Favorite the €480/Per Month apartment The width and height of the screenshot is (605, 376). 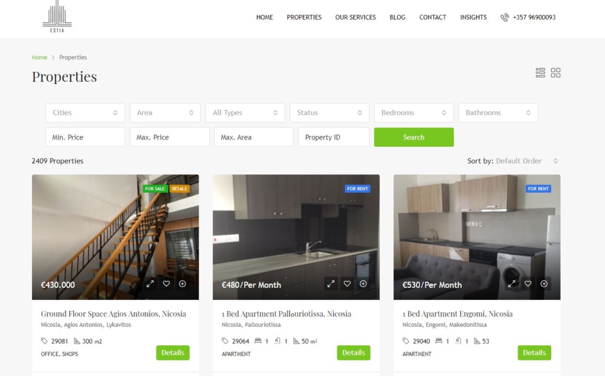pyautogui.click(x=347, y=284)
